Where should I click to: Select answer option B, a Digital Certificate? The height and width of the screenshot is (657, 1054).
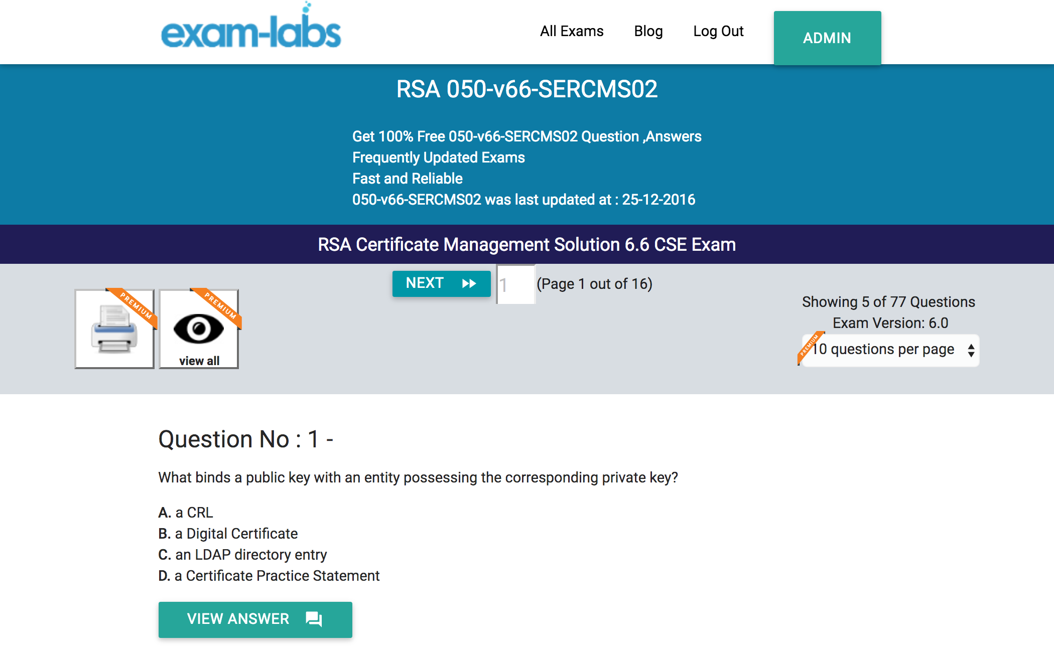coord(228,534)
